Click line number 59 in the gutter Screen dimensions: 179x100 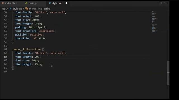pos(6,42)
